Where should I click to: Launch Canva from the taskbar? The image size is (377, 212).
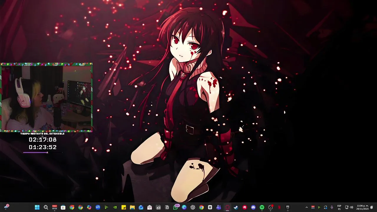coord(184,207)
